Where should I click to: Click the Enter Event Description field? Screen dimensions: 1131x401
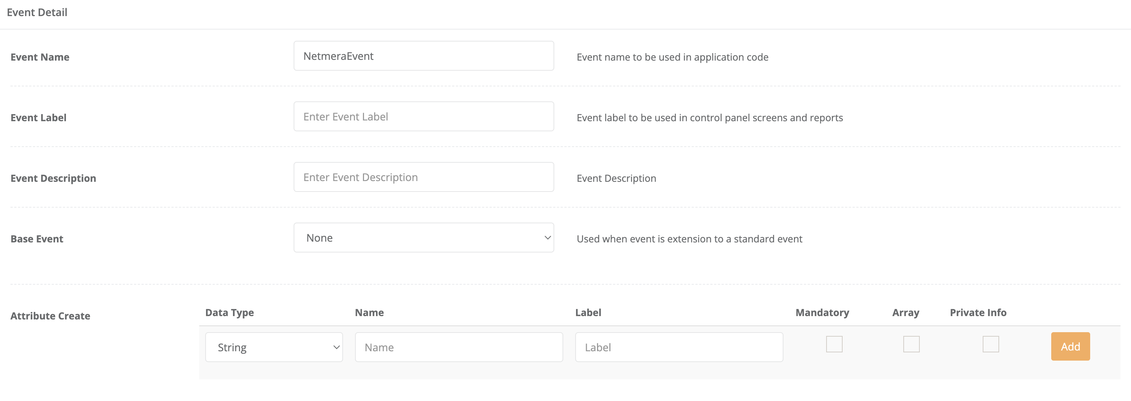coord(423,177)
